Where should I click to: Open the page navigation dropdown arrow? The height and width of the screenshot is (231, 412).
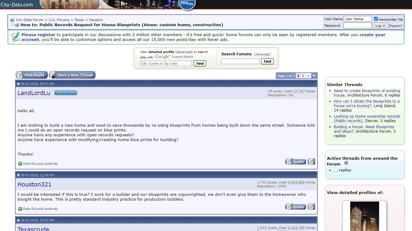314,76
